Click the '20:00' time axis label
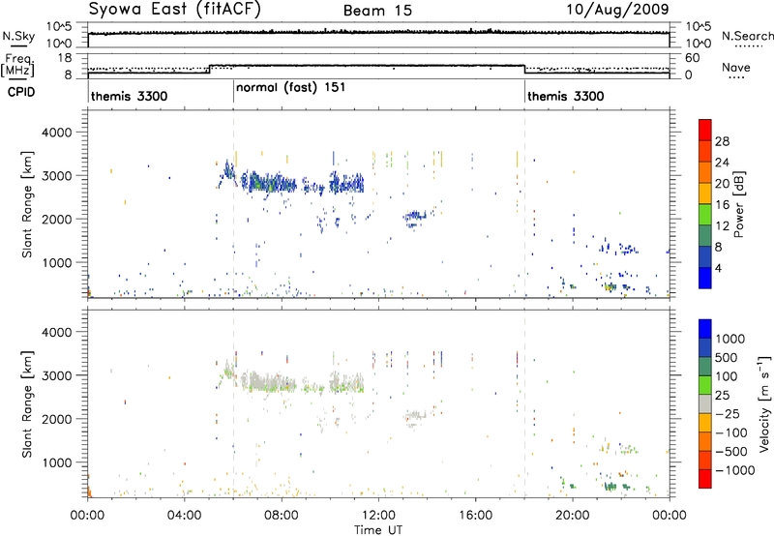774x536 pixels. point(572,516)
